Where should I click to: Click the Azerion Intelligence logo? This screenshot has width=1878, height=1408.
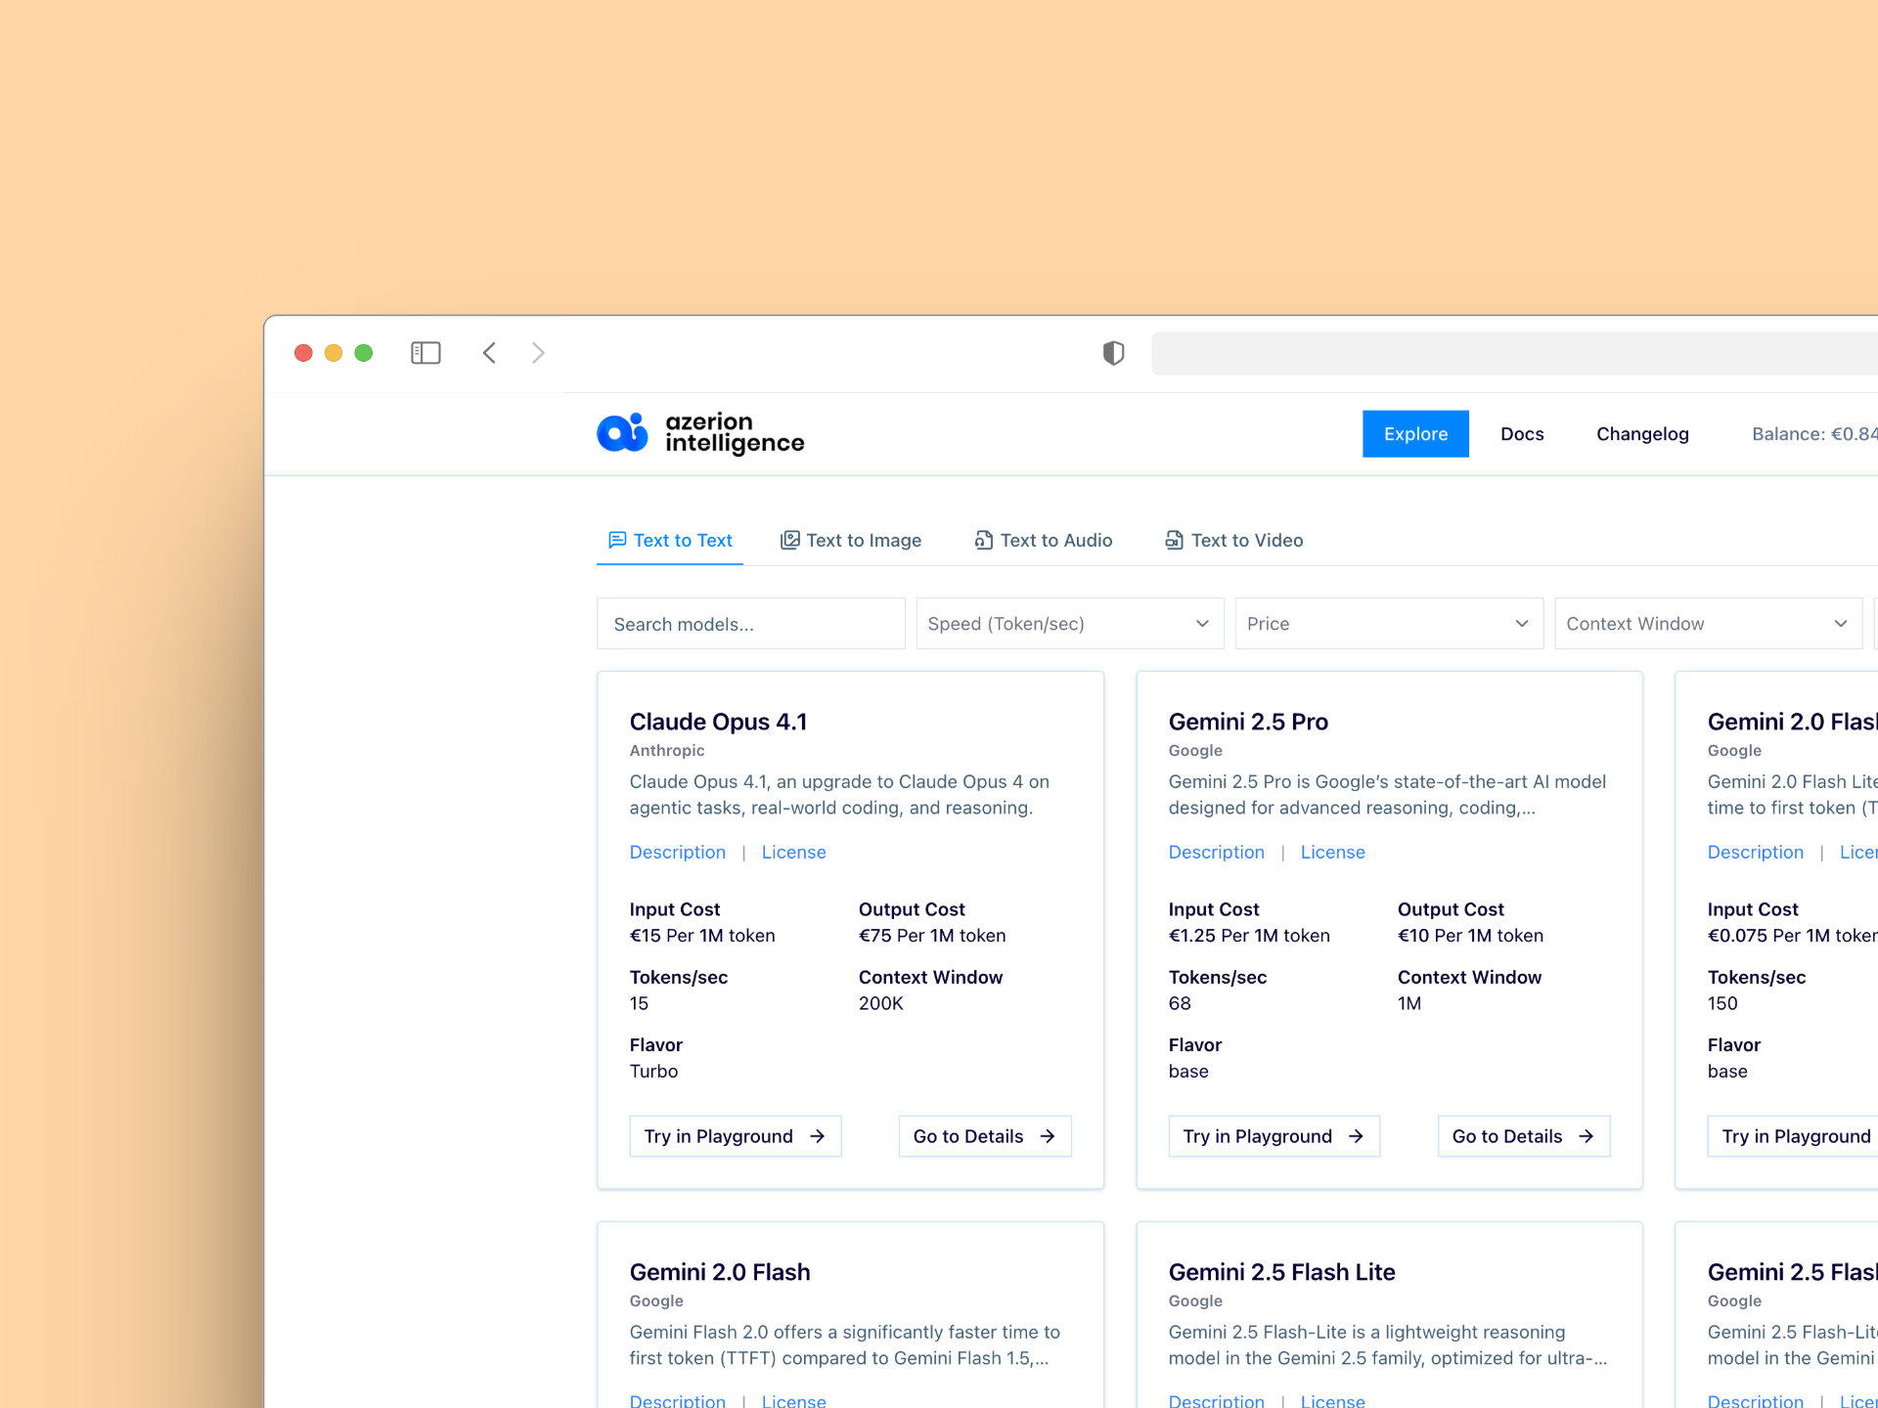point(700,433)
